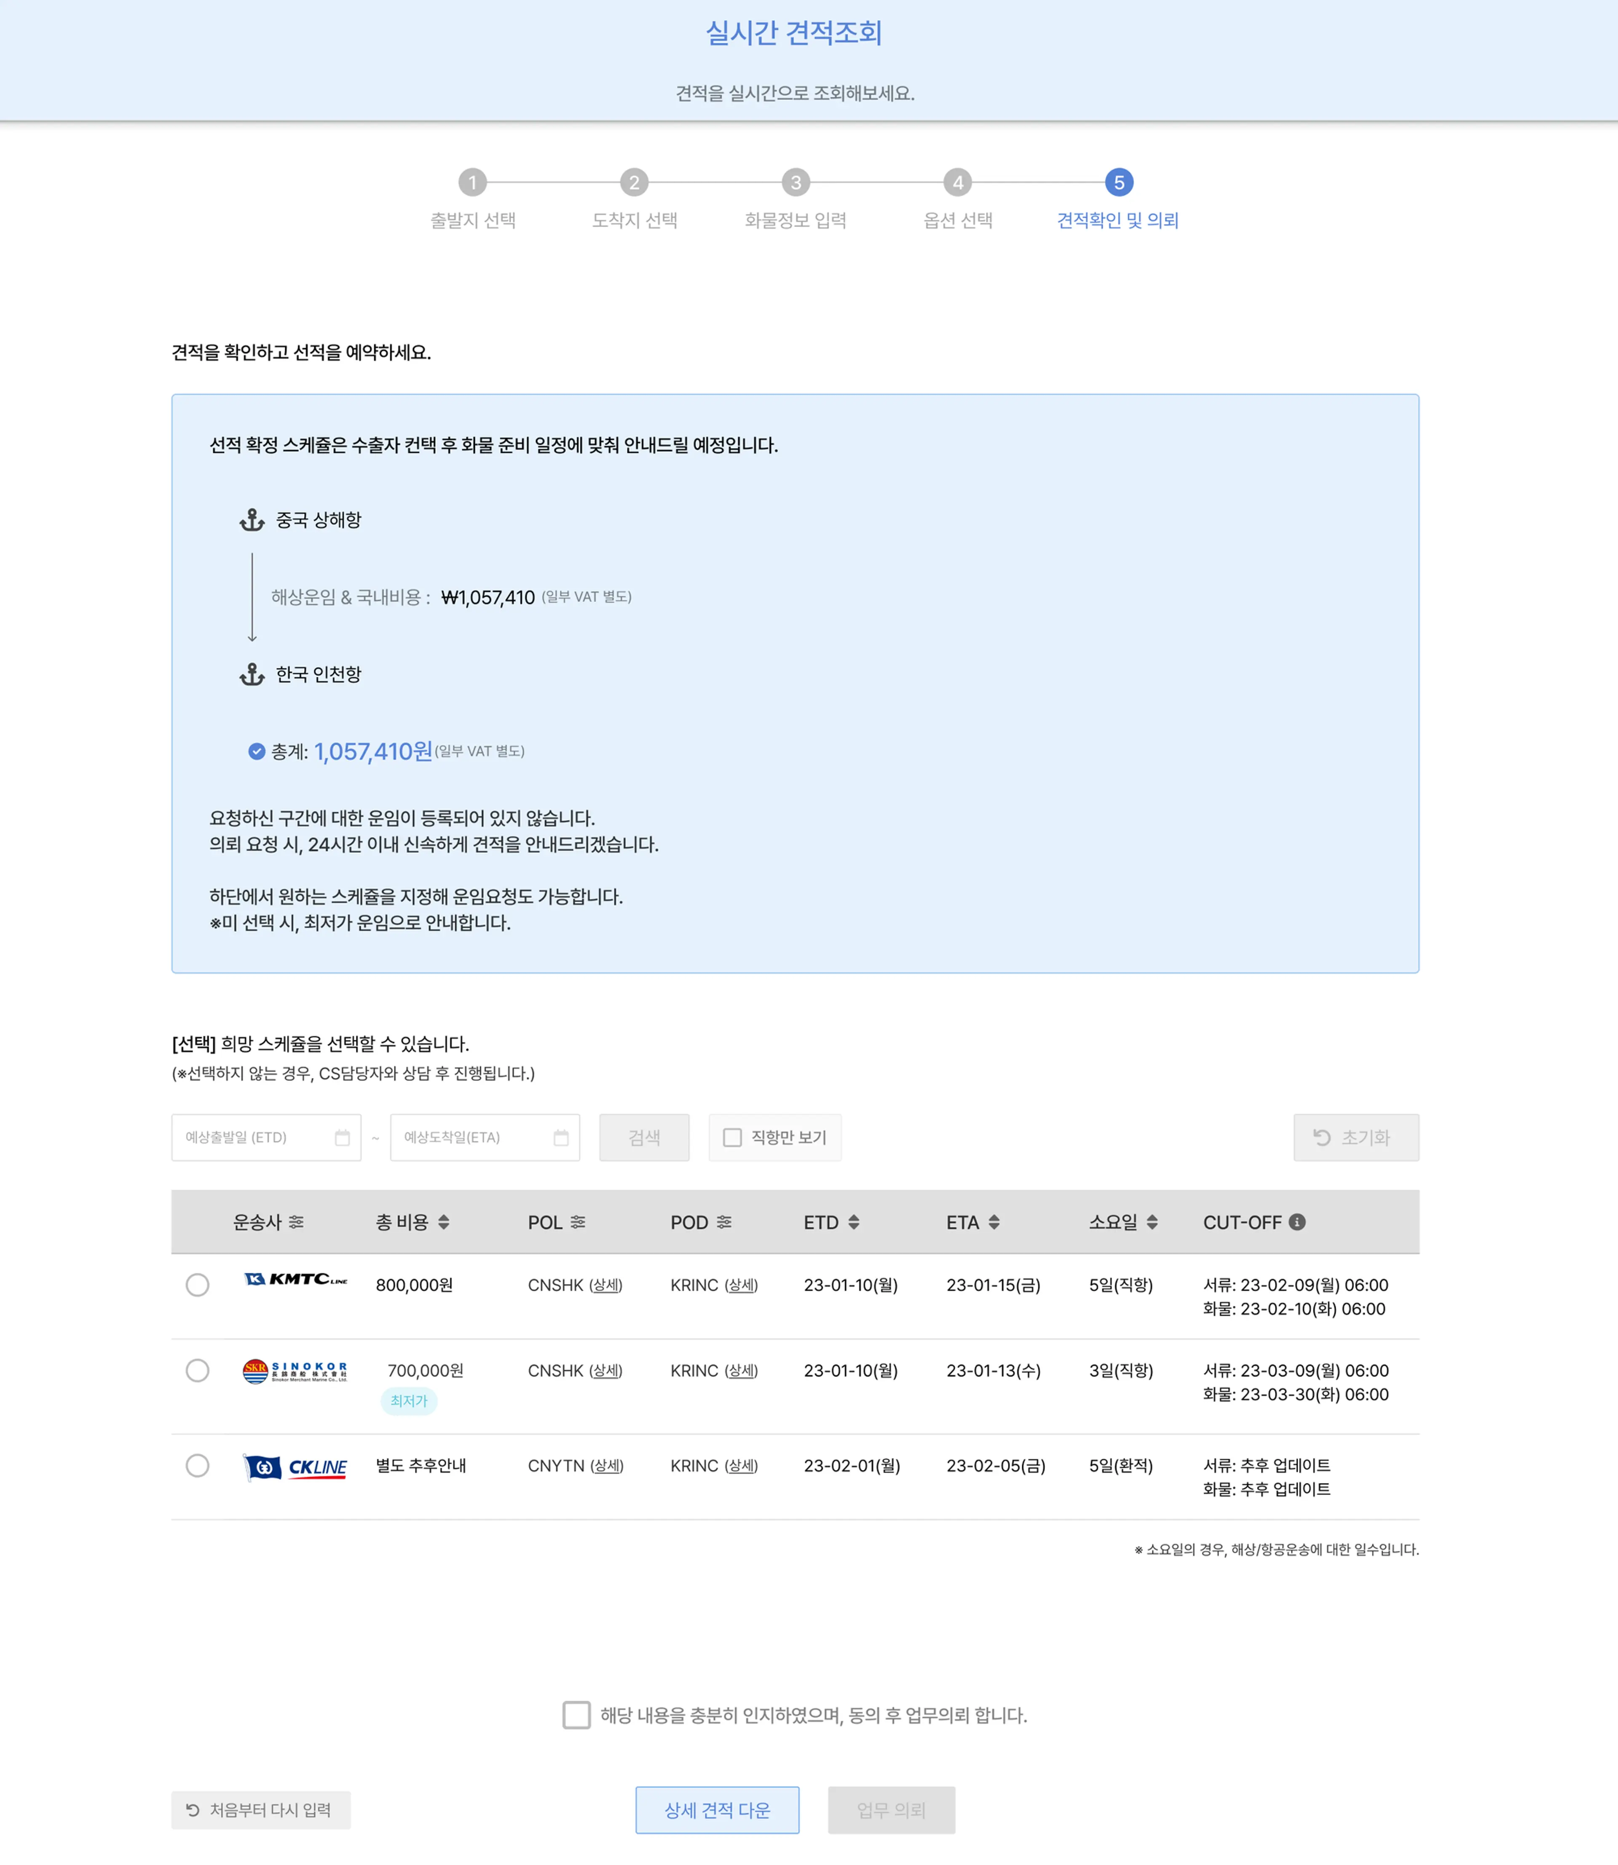Image resolution: width=1618 pixels, height=1865 pixels.
Task: Sort by 총 비용 column arrows
Action: coord(443,1221)
